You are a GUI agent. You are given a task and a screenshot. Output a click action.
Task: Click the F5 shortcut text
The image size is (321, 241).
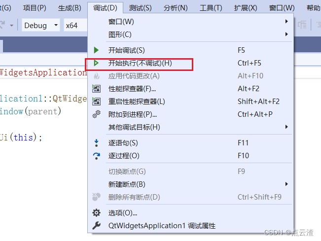(x=241, y=50)
